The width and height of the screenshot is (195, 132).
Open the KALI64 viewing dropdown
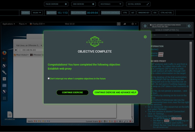(37, 13)
